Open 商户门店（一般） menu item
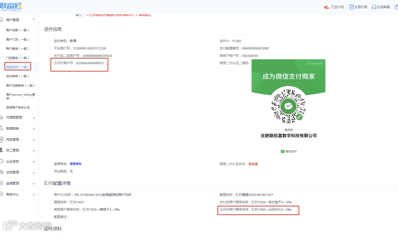 point(18,39)
